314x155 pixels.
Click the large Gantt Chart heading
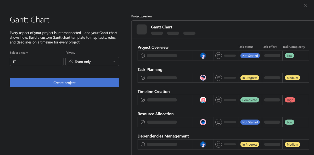click(x=30, y=20)
